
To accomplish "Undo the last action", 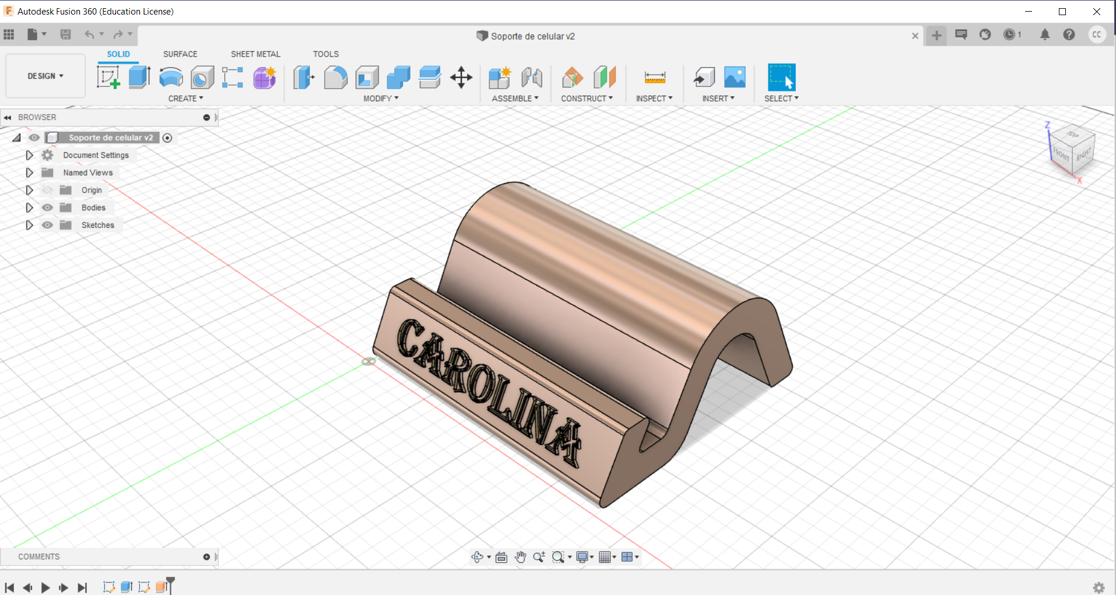I will click(89, 34).
